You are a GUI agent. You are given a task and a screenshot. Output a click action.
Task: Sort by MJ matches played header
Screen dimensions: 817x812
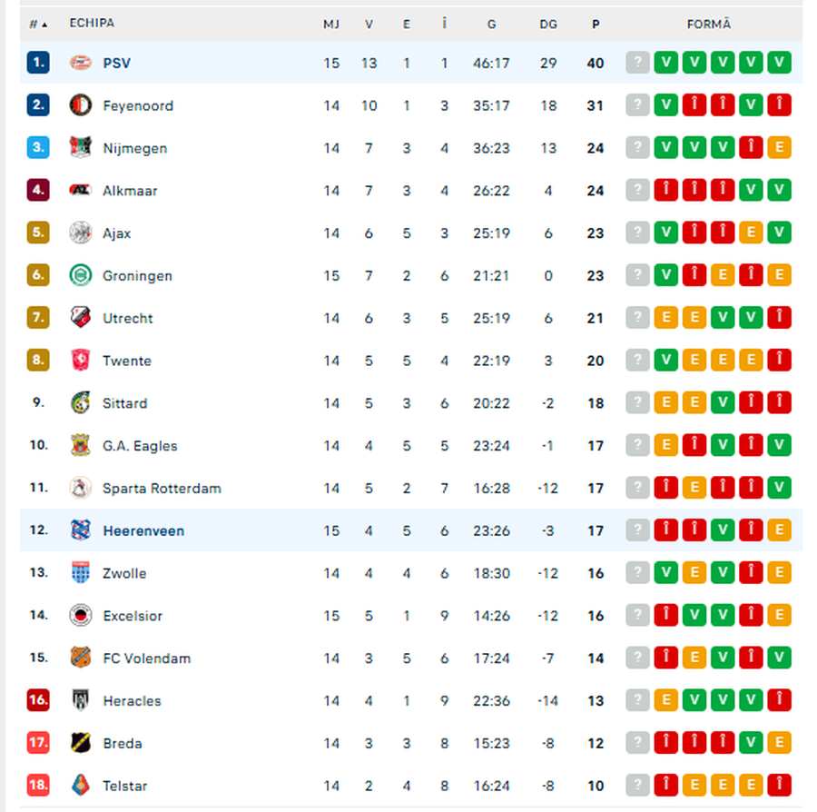[x=331, y=25]
